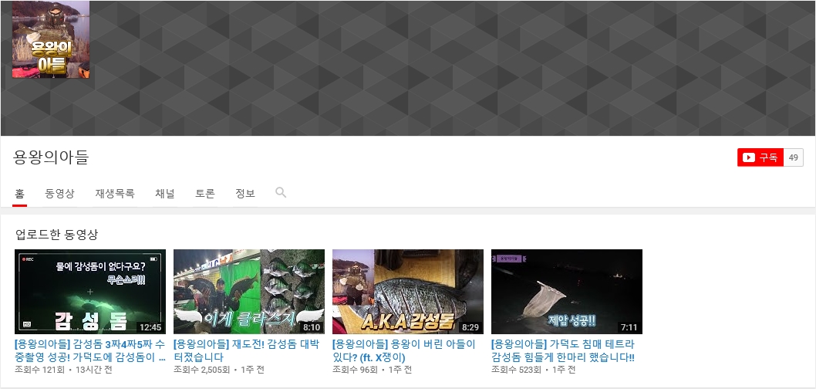Open video title 재도전! 감성돔 대박 터졌습니다

tap(249, 350)
